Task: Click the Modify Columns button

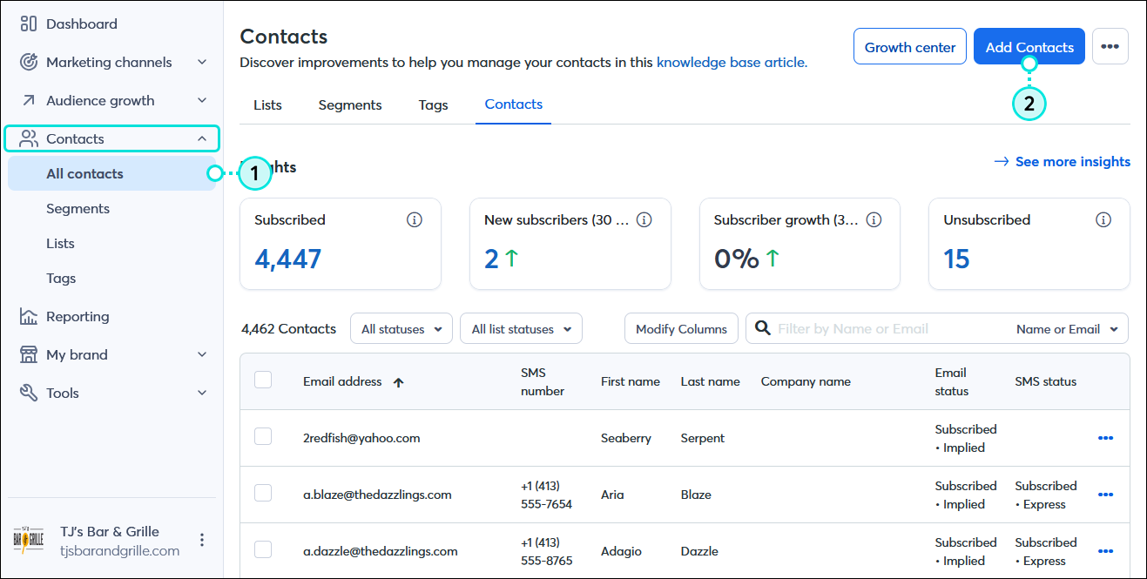Action: pos(681,329)
